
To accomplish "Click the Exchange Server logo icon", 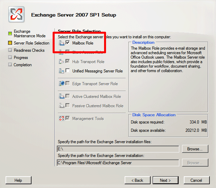I will [16, 14].
